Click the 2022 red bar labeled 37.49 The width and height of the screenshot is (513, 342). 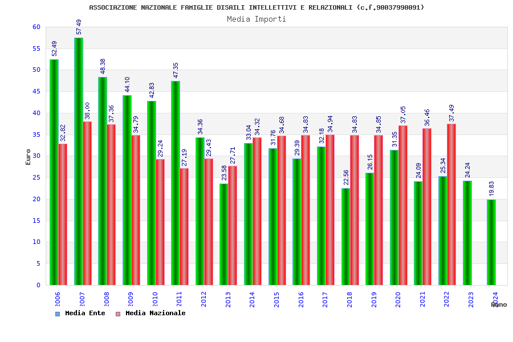pyautogui.click(x=451, y=205)
